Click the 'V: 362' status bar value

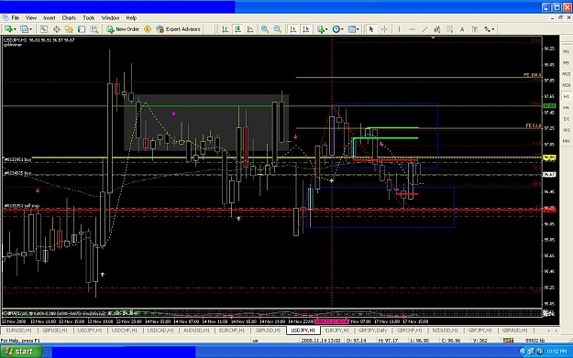click(x=479, y=341)
